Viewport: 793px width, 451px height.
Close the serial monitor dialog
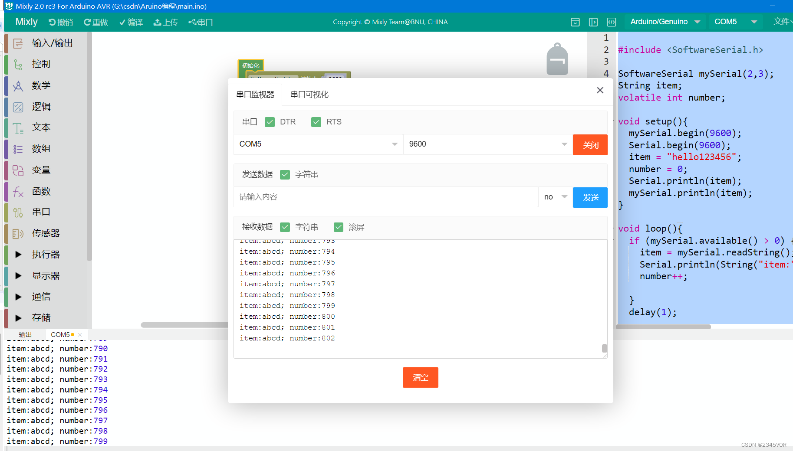coord(600,90)
